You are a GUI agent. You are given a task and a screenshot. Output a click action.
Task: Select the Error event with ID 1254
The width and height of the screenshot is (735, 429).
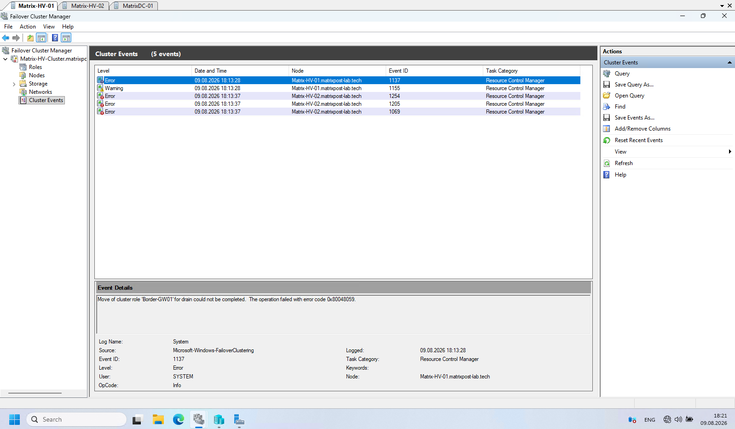(338, 96)
